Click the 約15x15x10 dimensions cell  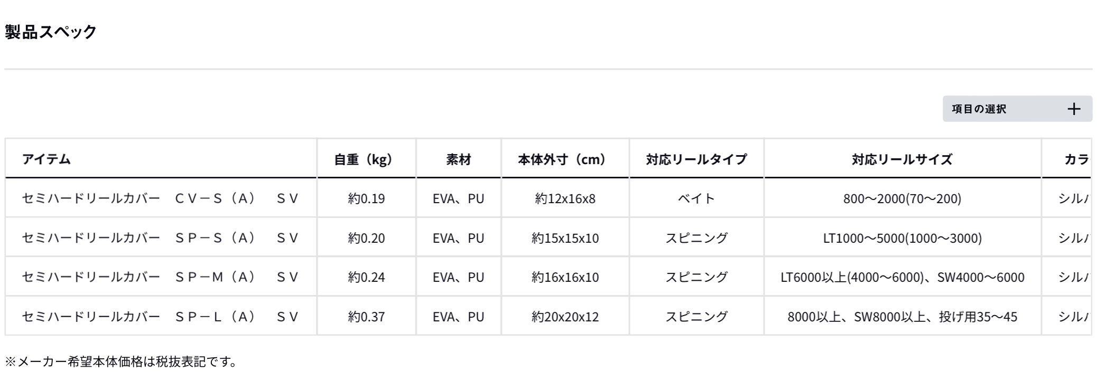(565, 238)
